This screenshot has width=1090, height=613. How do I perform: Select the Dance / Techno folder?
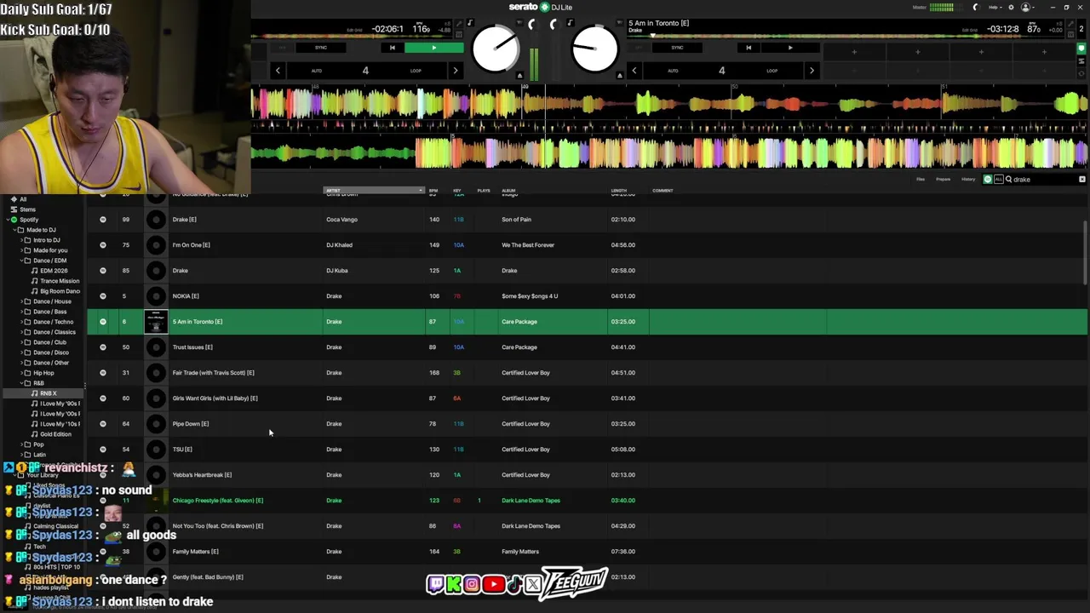(x=53, y=322)
